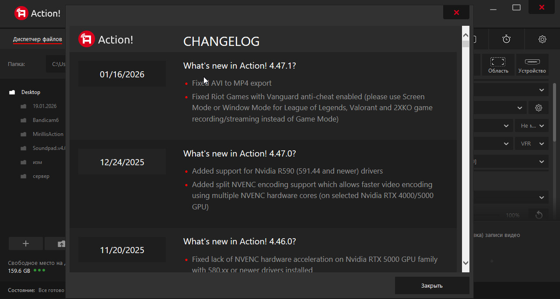Click the reset arrow next to 100%
The image size is (560, 299).
click(x=539, y=215)
